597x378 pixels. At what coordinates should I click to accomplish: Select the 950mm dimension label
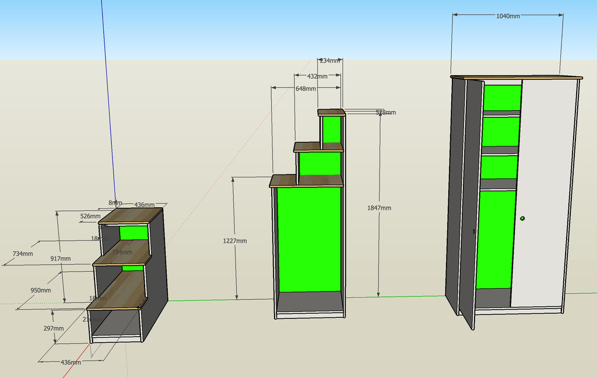point(41,290)
